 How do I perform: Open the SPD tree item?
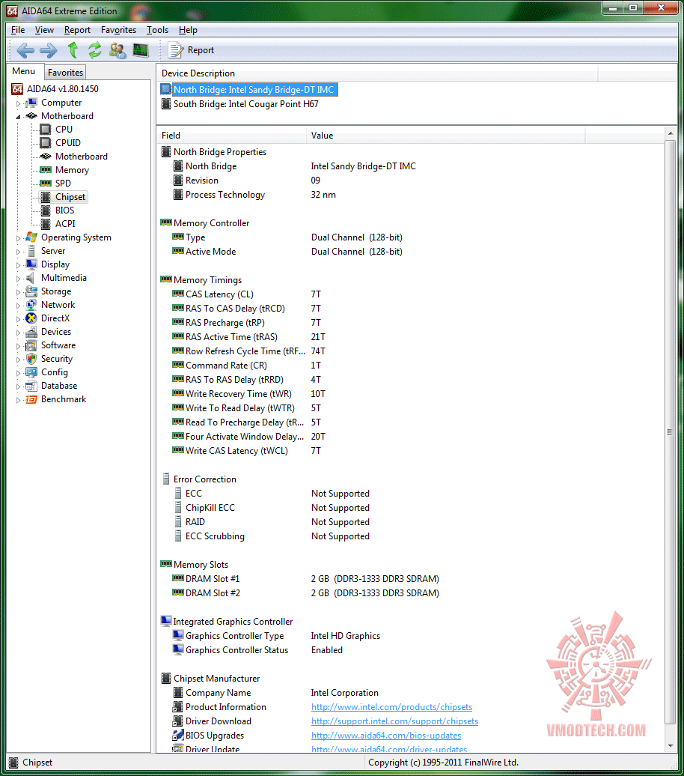click(64, 183)
